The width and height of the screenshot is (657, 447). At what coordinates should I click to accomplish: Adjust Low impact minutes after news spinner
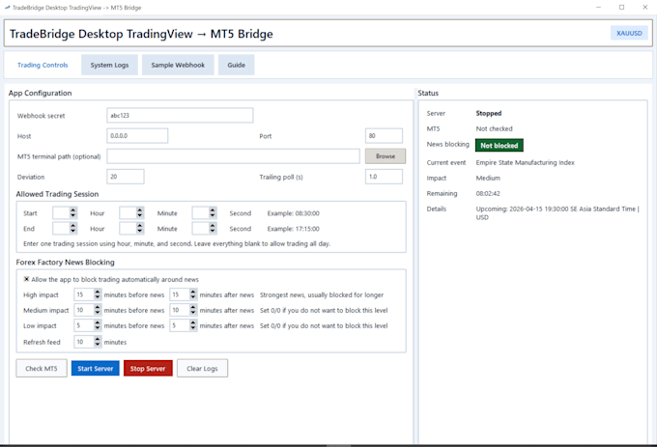[184, 325]
